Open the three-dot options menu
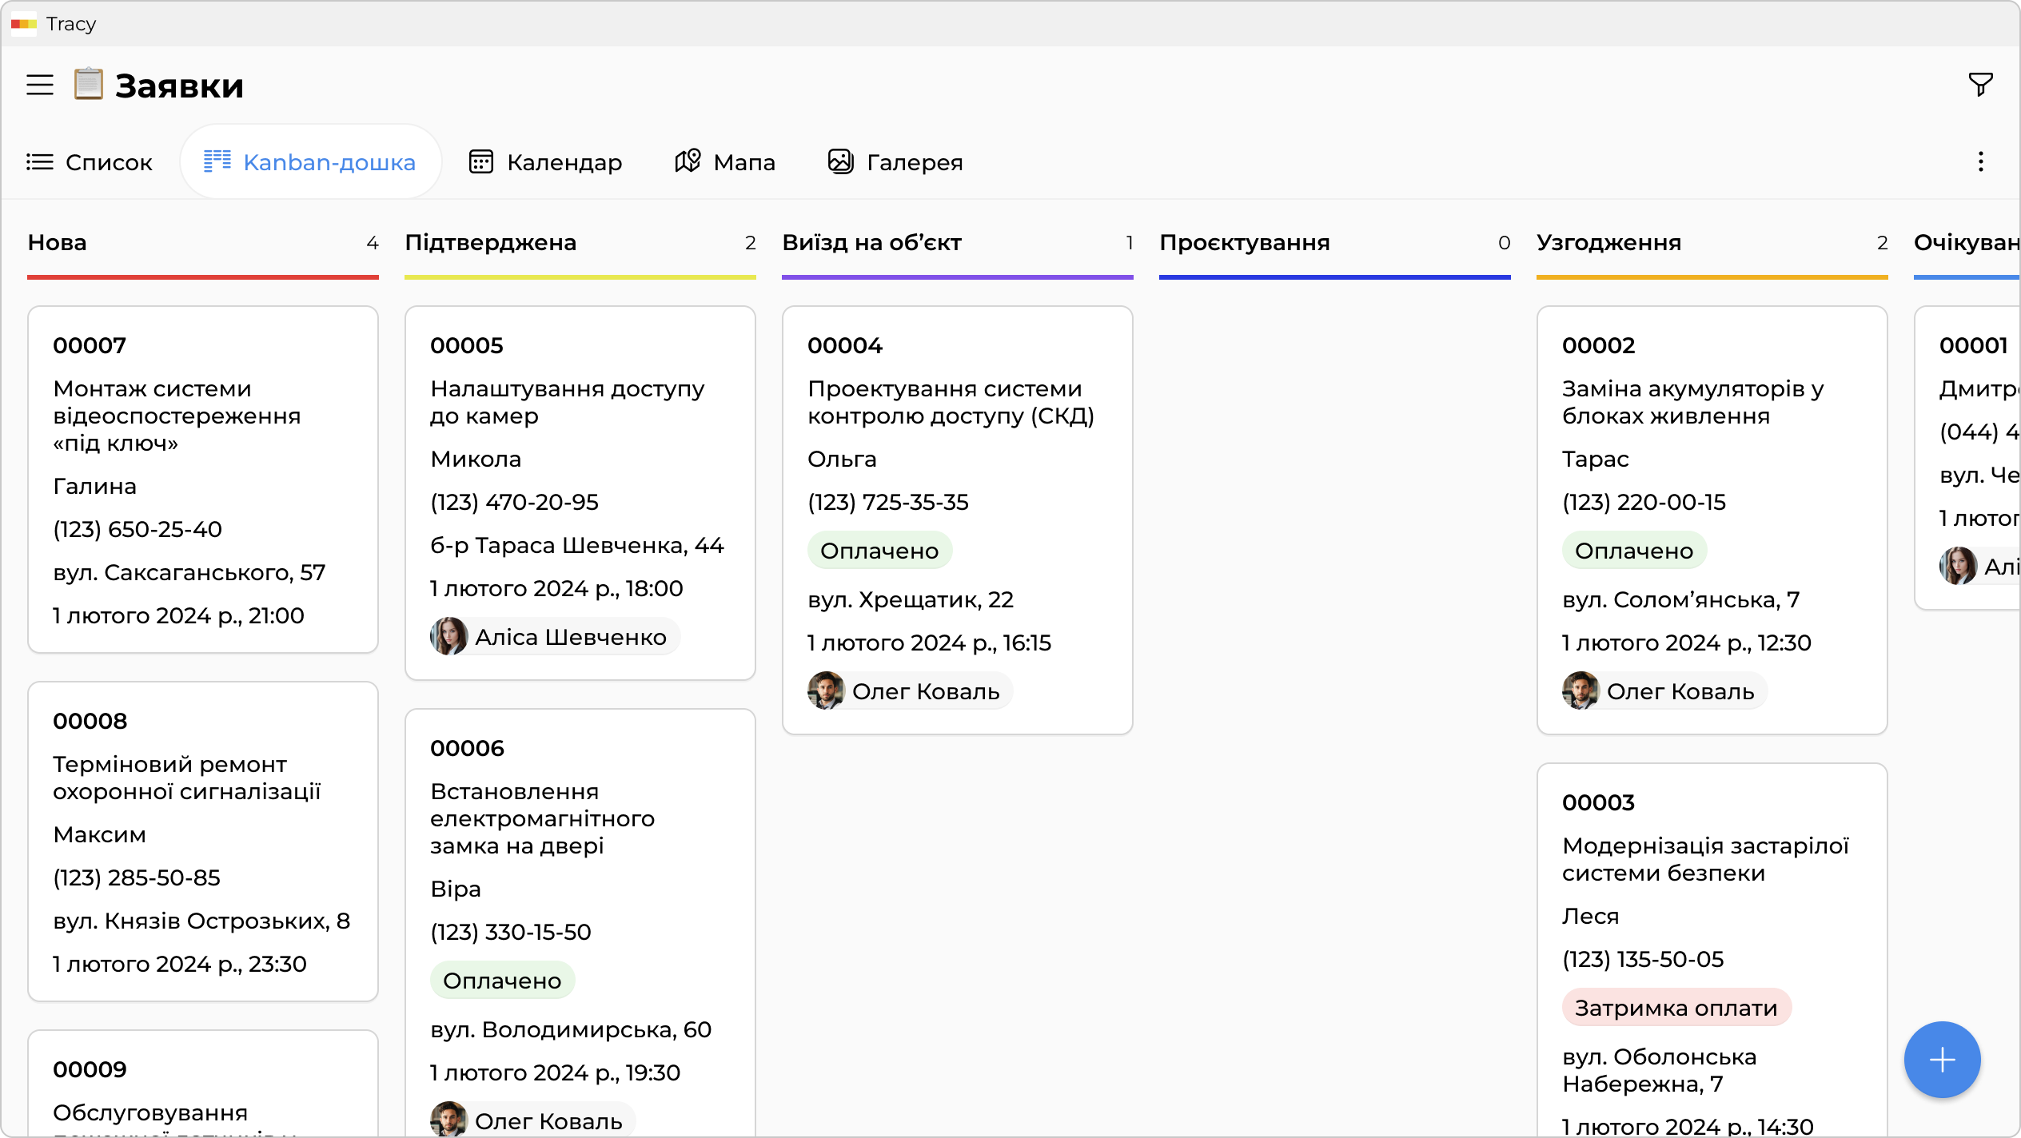 (x=1981, y=161)
